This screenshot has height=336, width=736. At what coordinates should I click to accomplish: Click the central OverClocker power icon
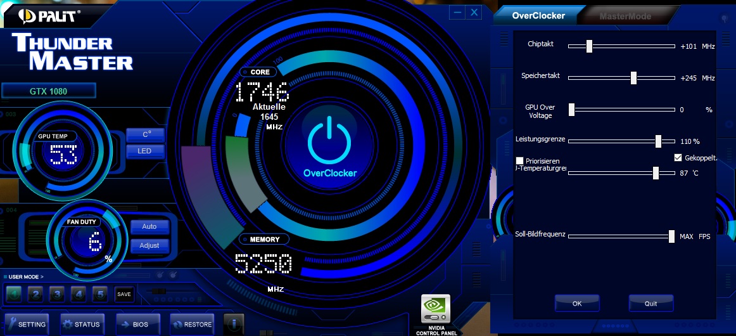click(329, 141)
